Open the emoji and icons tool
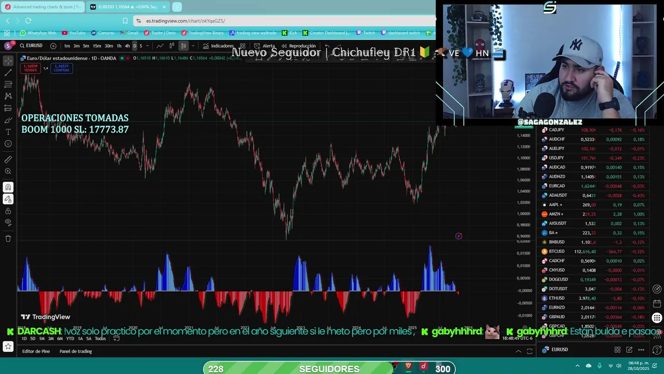The width and height of the screenshot is (664, 374). pos(8,144)
